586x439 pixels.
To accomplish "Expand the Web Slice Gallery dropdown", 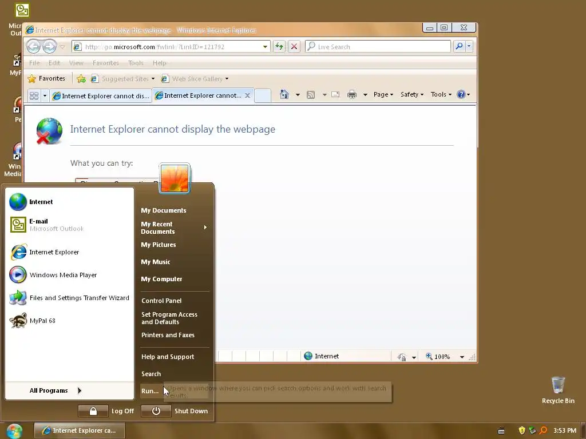I will 227,79.
